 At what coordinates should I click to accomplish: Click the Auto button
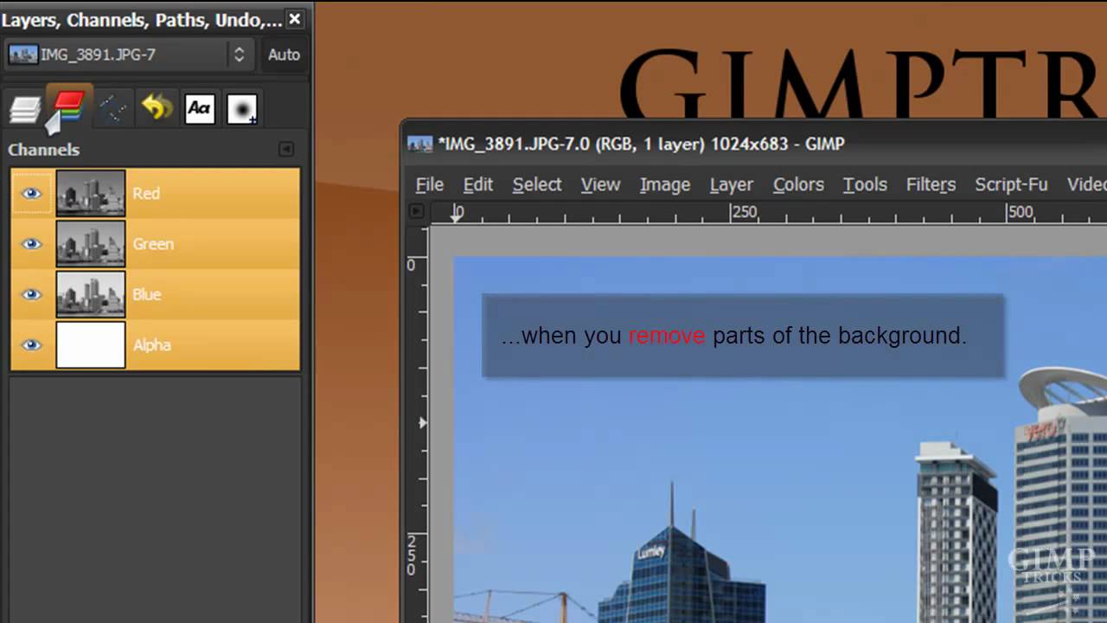(x=284, y=55)
